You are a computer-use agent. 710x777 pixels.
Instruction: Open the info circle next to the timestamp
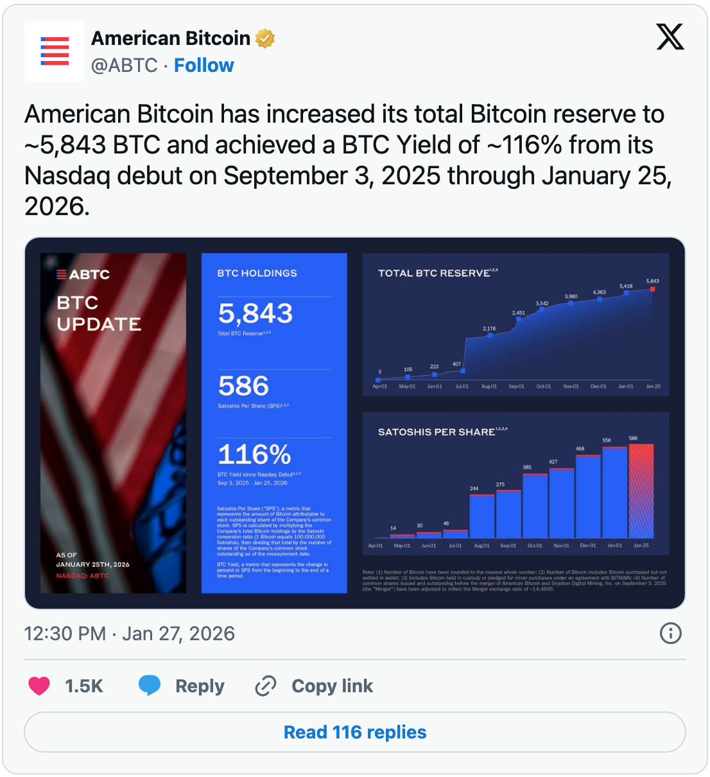(x=670, y=634)
